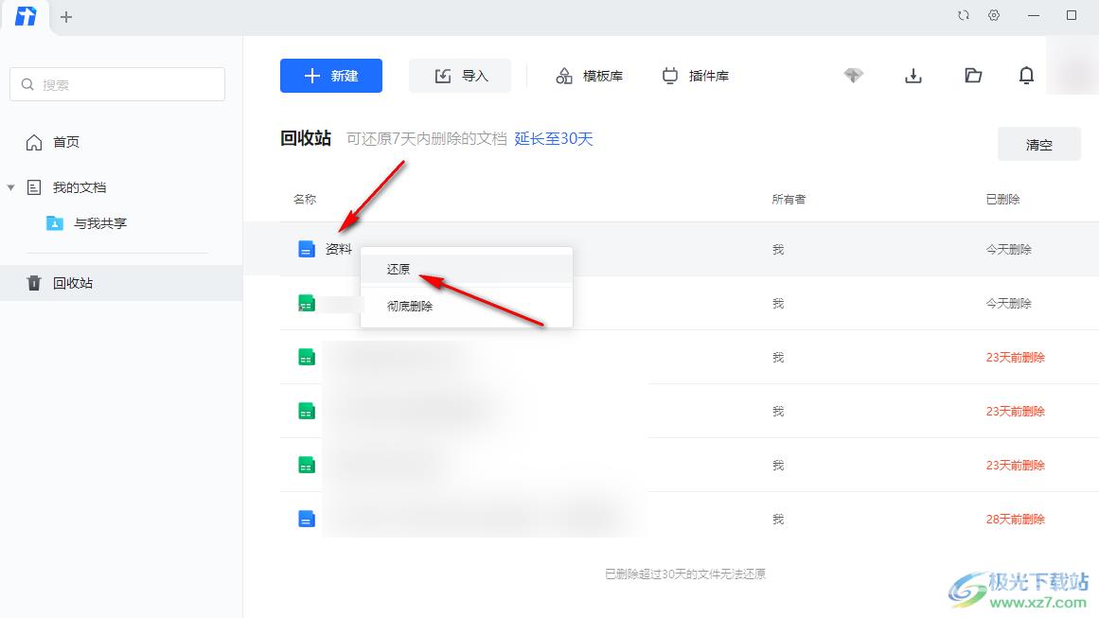Select 回收站 in sidebar
Image resolution: width=1099 pixels, height=618 pixels.
tap(121, 283)
